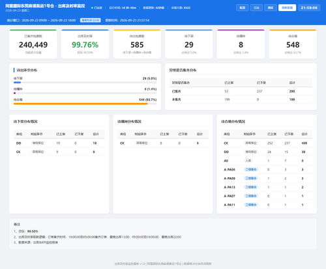Click the white 刷新数据 button

[287, 8]
